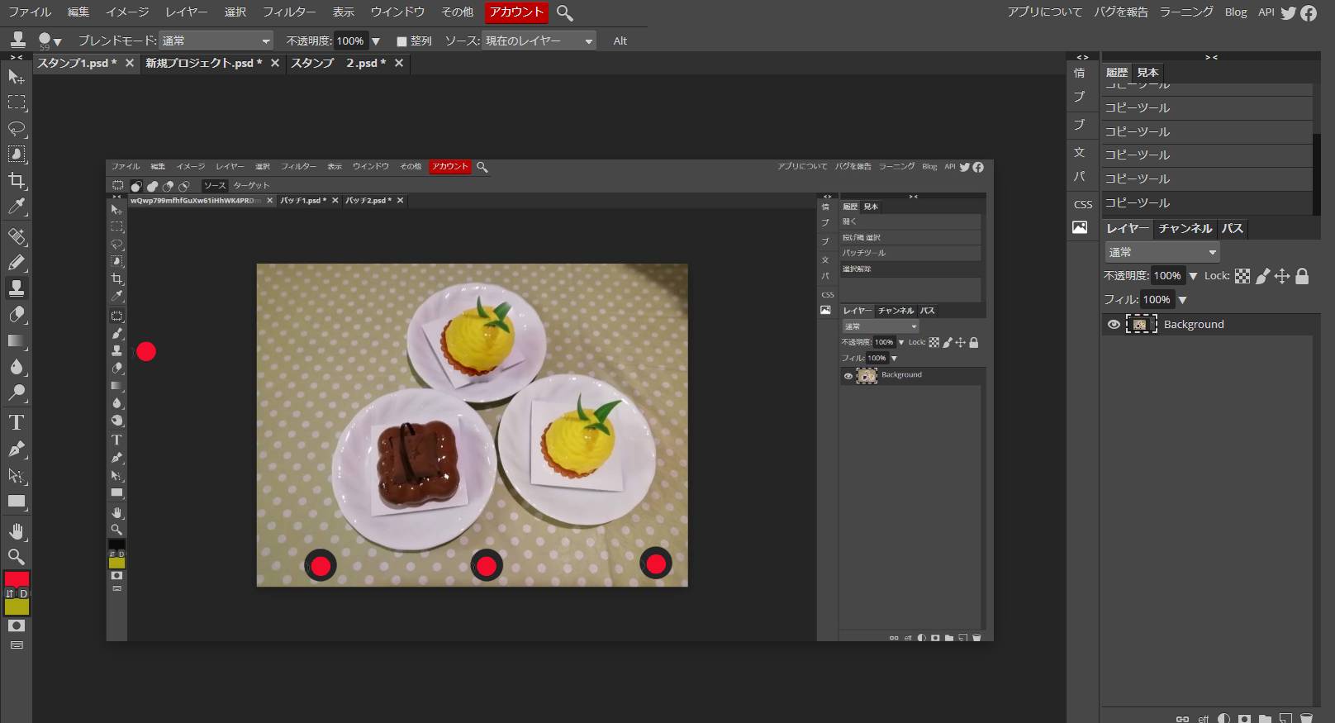
Task: Select the Type (T) tool
Action: click(17, 422)
